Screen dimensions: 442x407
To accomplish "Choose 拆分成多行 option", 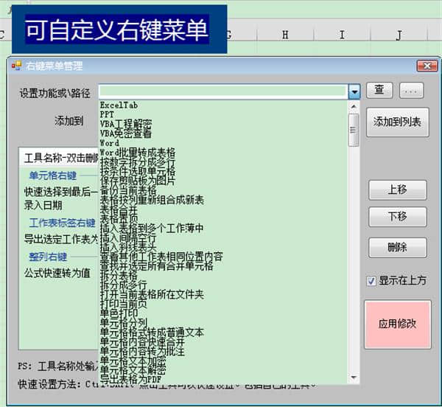I will click(x=124, y=285).
